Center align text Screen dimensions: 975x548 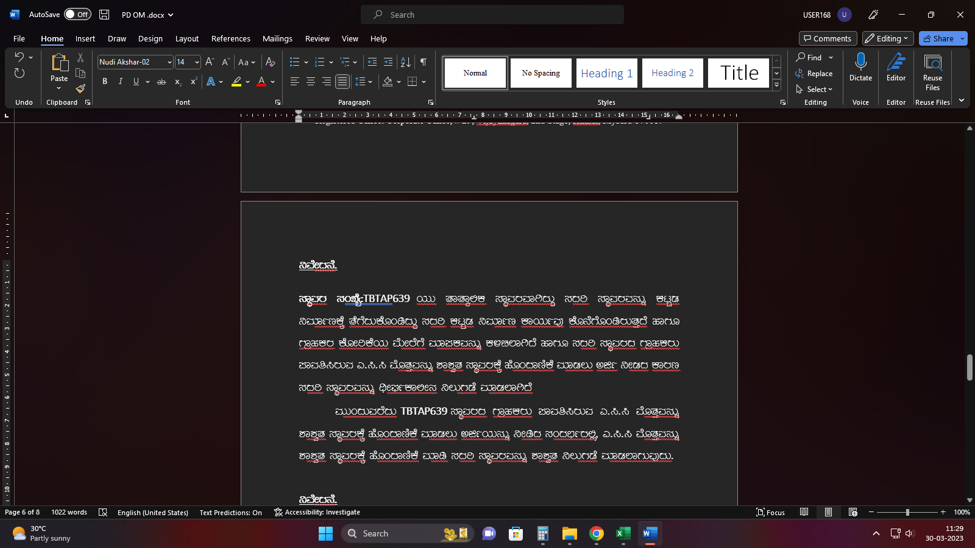coord(311,82)
